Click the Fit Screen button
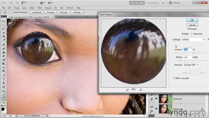 click(x=51, y=12)
